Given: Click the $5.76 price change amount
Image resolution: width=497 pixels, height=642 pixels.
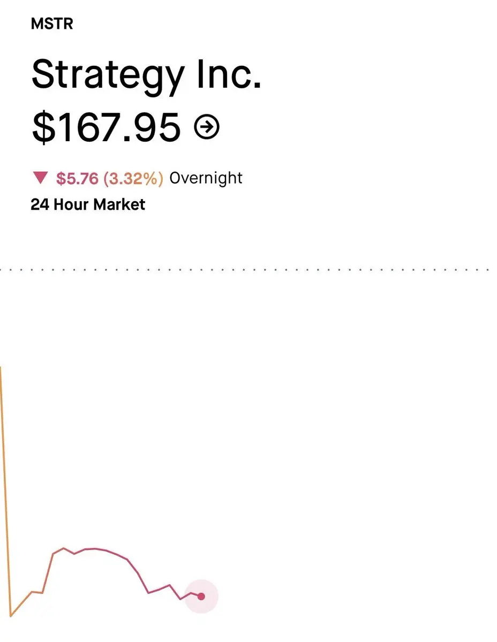Looking at the screenshot, I should click(x=77, y=178).
